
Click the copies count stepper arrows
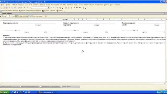(x=11, y=16)
